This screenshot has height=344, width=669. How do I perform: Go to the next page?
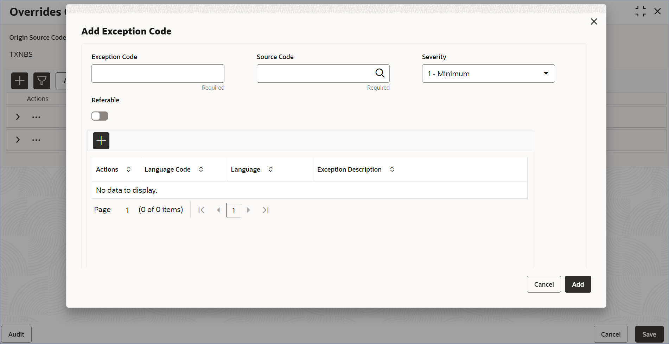pyautogui.click(x=248, y=210)
